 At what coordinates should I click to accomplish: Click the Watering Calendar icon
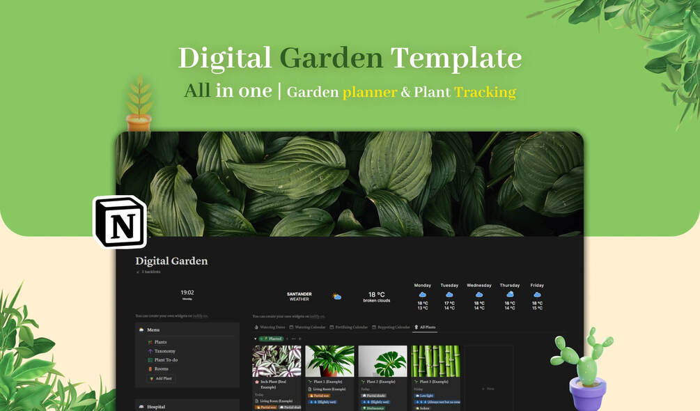click(x=290, y=327)
